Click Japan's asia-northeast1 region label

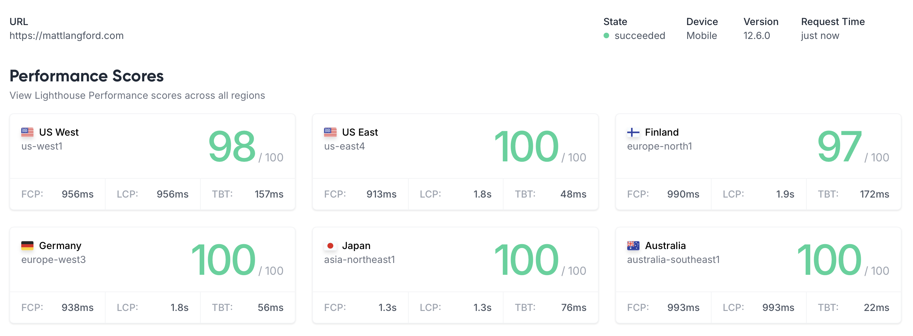click(x=359, y=260)
